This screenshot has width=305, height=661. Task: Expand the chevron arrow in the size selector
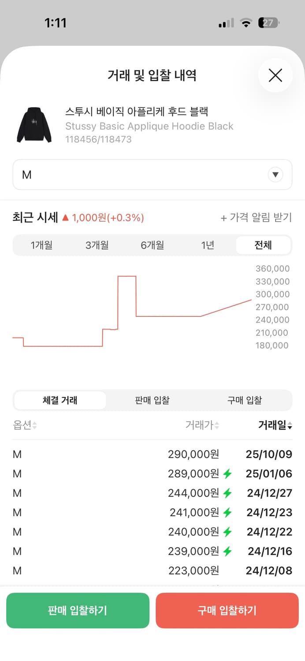click(x=275, y=175)
